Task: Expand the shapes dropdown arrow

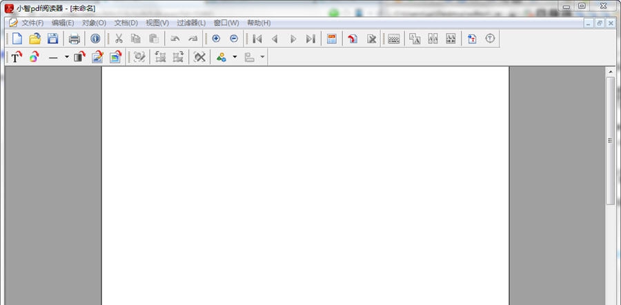Action: (x=235, y=57)
